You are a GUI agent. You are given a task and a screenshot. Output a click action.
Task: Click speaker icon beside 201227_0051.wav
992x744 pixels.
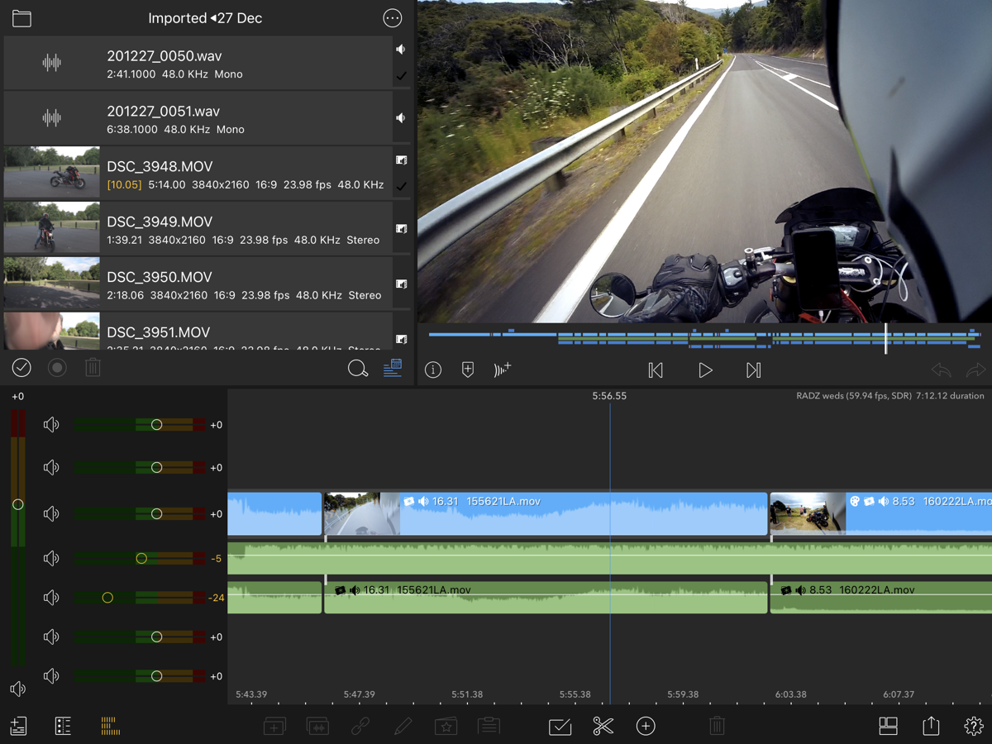401,118
